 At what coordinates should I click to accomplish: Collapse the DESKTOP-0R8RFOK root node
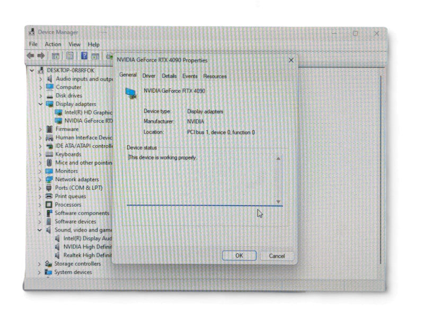click(x=32, y=70)
